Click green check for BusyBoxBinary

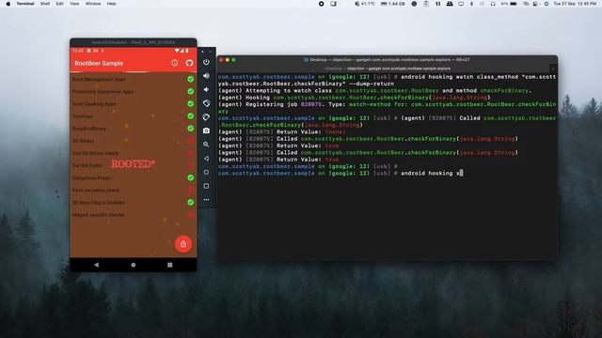point(190,128)
